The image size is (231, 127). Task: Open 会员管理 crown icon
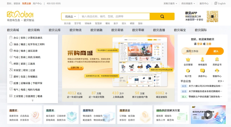coord(188,59)
